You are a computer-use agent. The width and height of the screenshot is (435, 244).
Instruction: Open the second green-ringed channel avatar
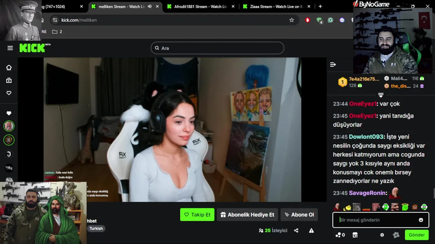coord(9,140)
